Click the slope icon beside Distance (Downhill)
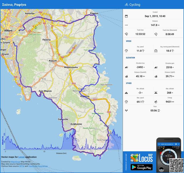 (126, 76)
